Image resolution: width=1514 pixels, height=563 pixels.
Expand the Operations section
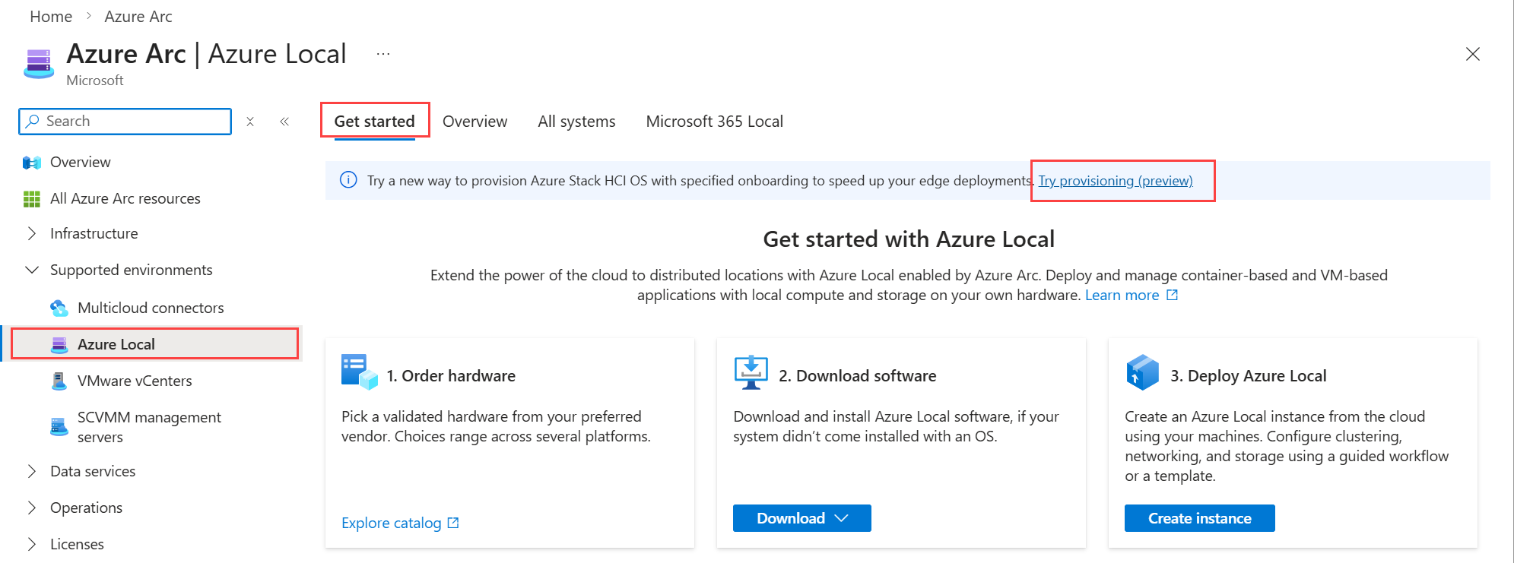(32, 508)
